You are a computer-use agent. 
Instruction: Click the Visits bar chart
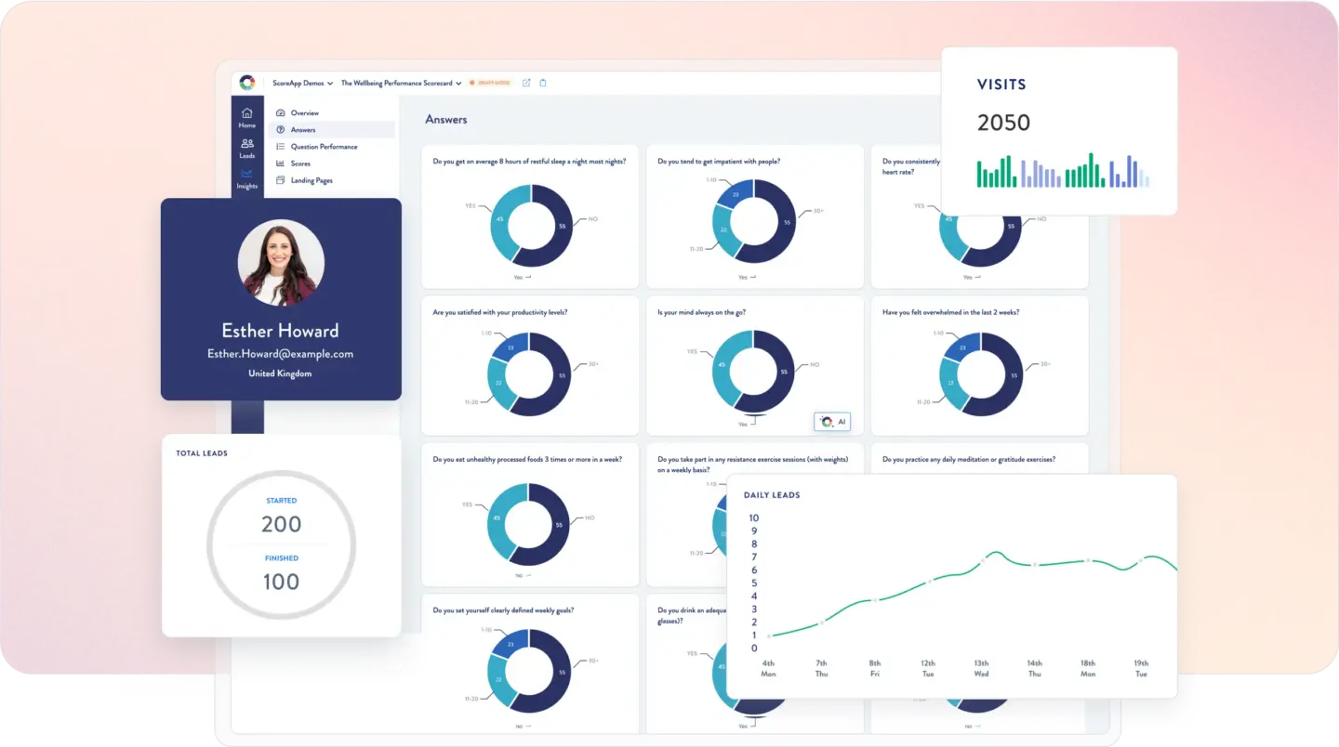(x=1060, y=169)
